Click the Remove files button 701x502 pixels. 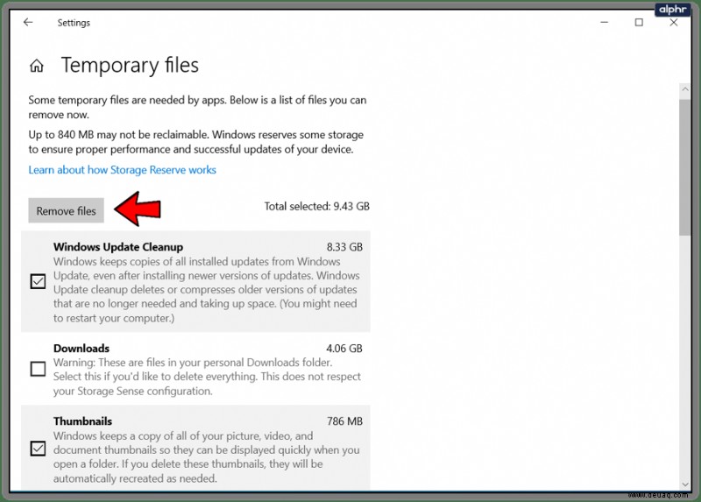[67, 210]
